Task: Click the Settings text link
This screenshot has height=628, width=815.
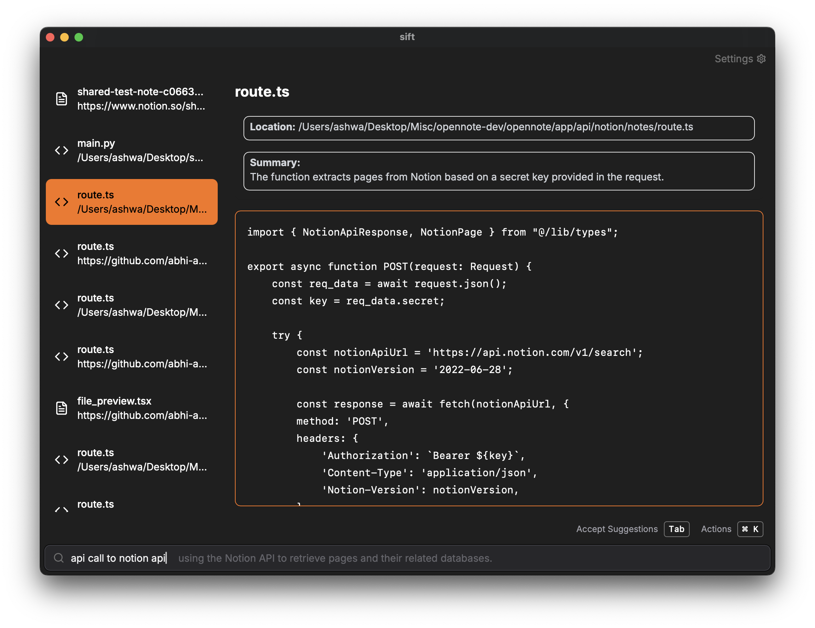Action: point(734,59)
